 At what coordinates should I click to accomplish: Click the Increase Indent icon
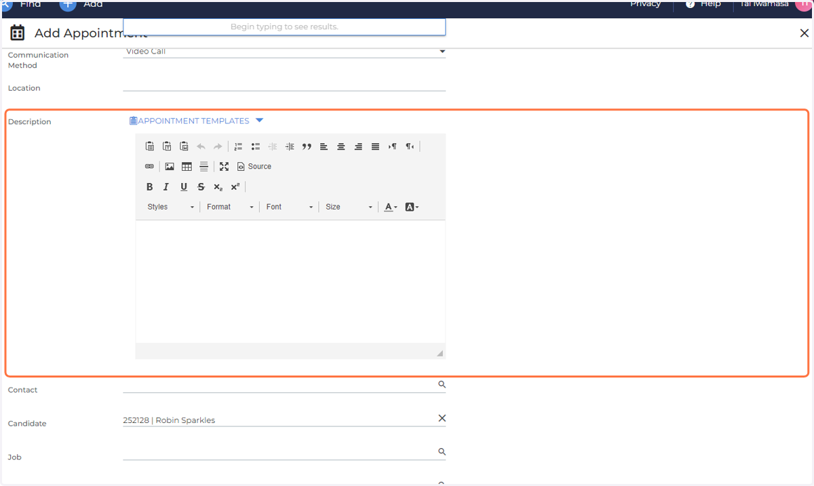coord(290,146)
